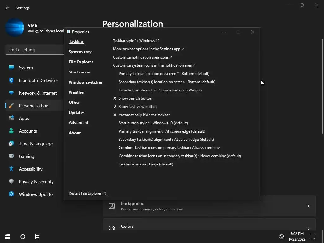Click Restart File Explorer link
The height and width of the screenshot is (243, 324).
point(87,193)
